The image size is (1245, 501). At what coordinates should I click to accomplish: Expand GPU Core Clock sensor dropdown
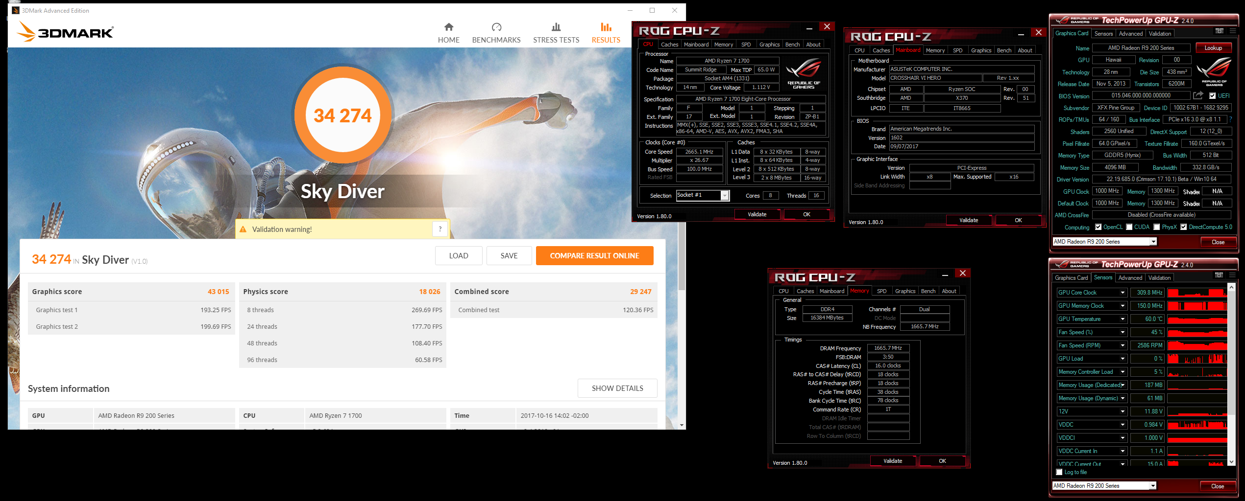(1123, 293)
